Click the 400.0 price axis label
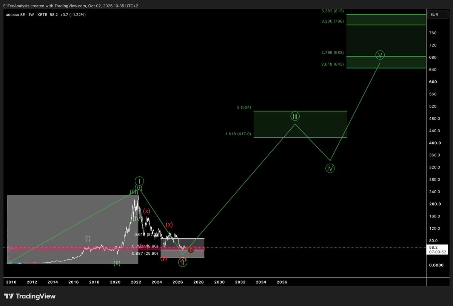Image resolution: width=453 pixels, height=306 pixels. (x=434, y=143)
